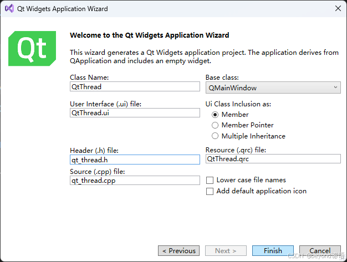The width and height of the screenshot is (347, 262).
Task: Click the 'Base class:' label
Action: pos(222,78)
